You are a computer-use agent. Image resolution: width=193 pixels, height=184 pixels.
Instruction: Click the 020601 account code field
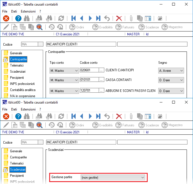[89, 70]
